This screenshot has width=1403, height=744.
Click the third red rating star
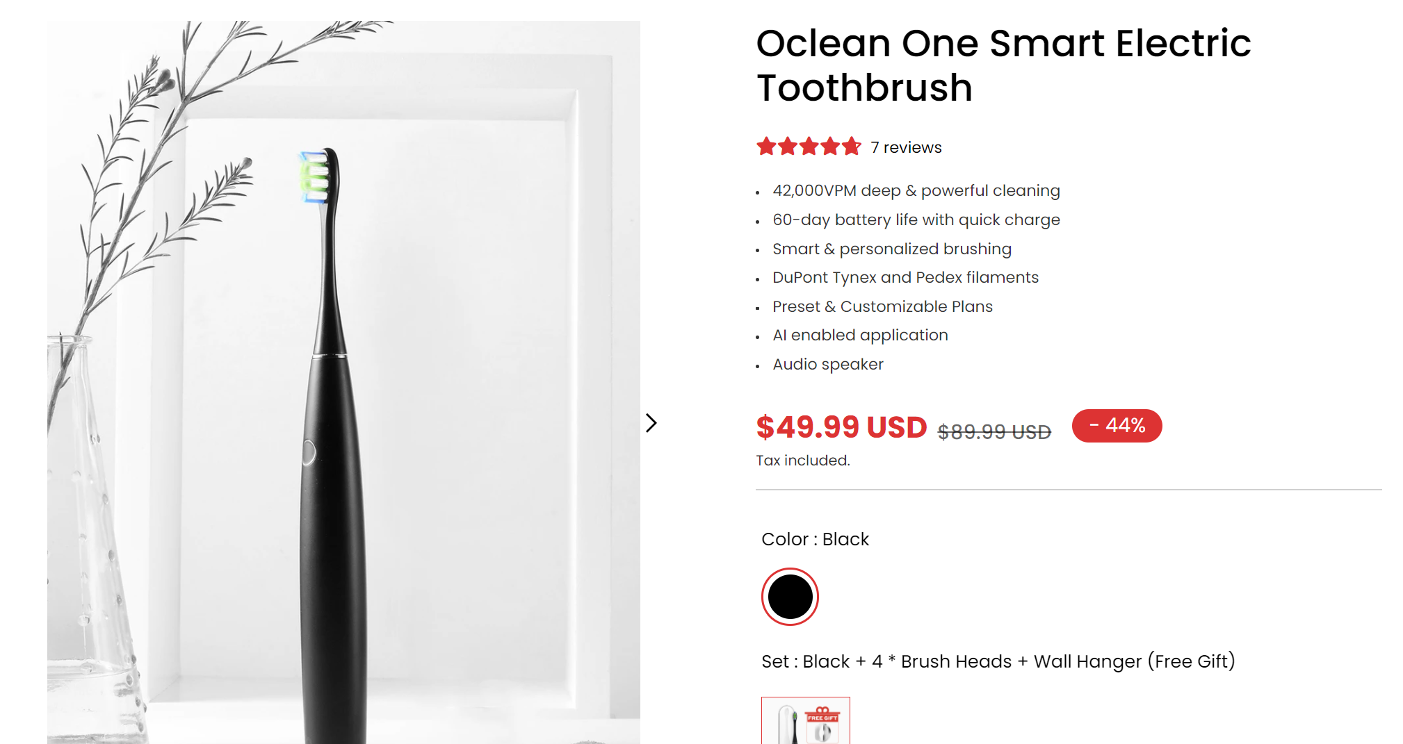pos(809,147)
